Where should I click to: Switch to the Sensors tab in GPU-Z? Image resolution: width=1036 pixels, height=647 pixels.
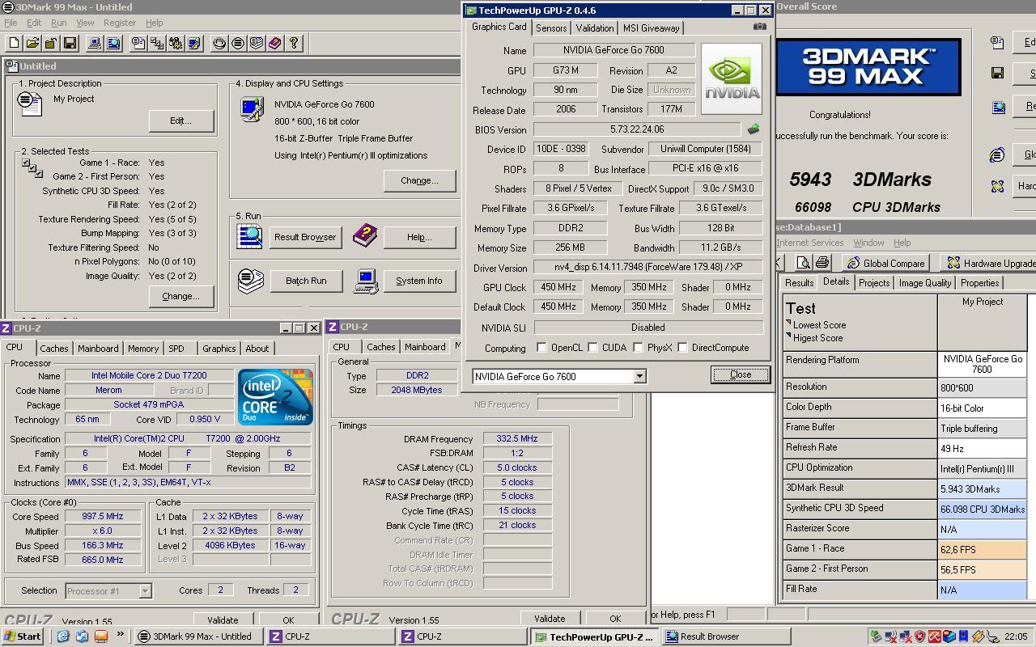tap(551, 27)
